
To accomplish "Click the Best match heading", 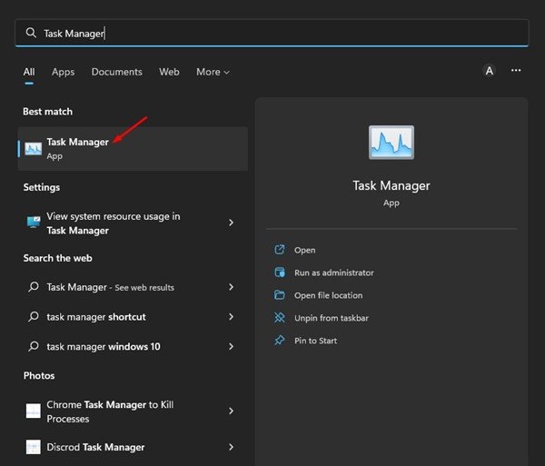I will tap(47, 112).
